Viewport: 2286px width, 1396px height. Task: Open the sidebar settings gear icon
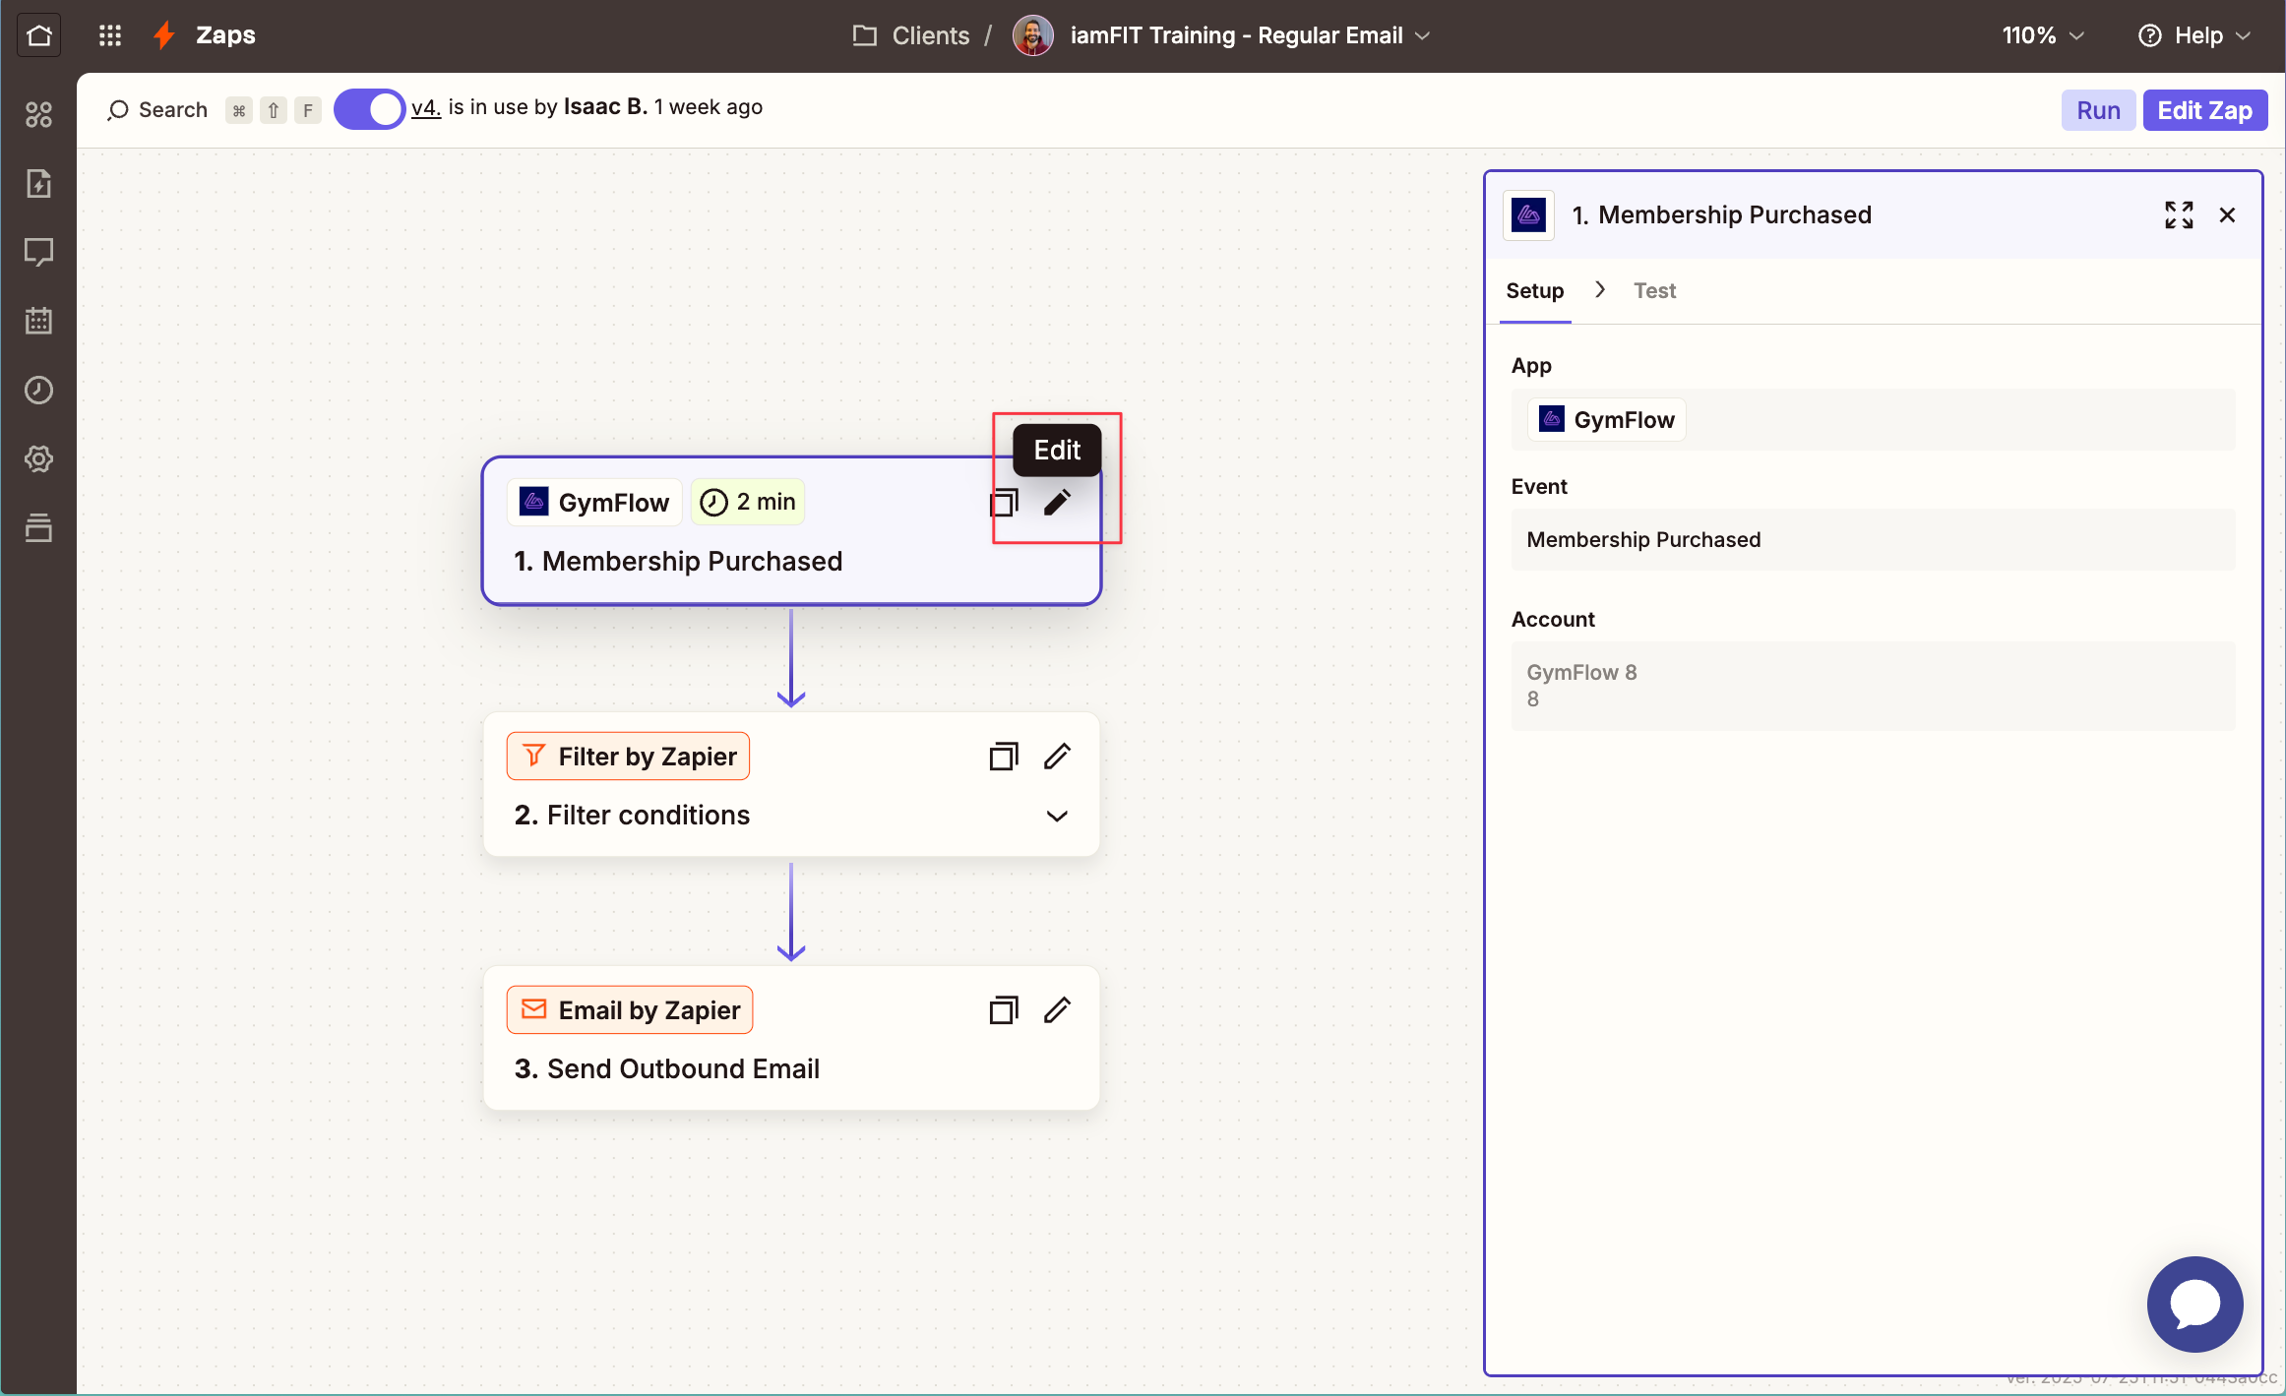38,458
